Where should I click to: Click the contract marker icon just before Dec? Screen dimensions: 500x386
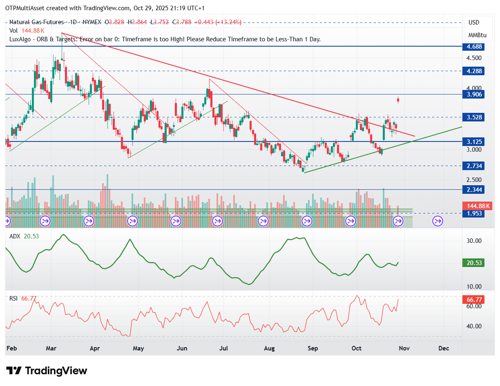click(x=438, y=222)
